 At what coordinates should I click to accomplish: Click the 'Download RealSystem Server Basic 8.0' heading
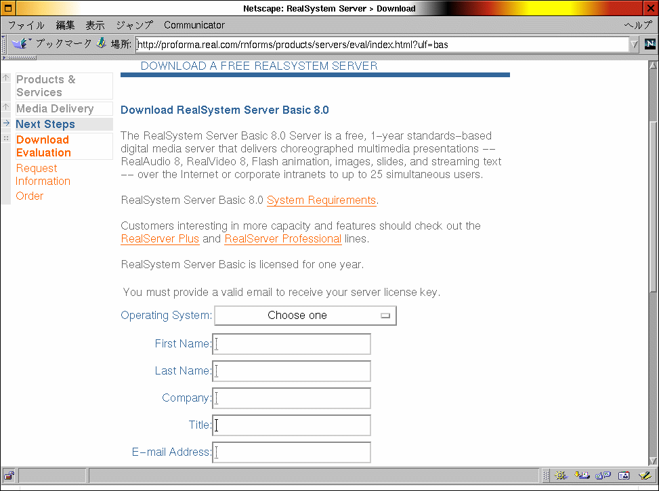224,110
